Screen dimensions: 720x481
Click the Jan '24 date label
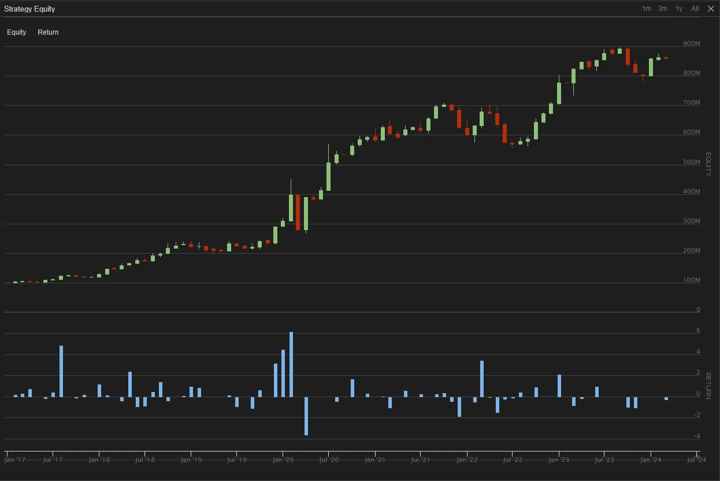[651, 460]
